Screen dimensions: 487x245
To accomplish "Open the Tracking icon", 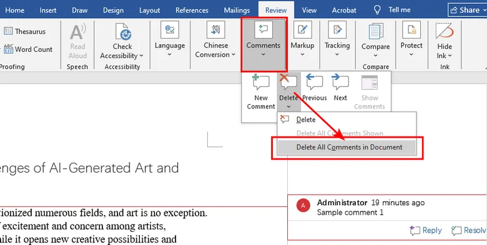I will click(337, 30).
